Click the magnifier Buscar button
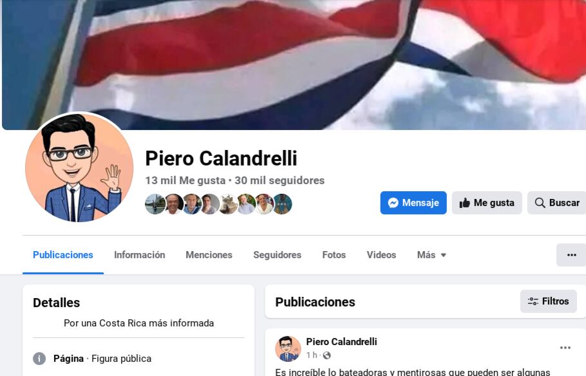 [557, 203]
